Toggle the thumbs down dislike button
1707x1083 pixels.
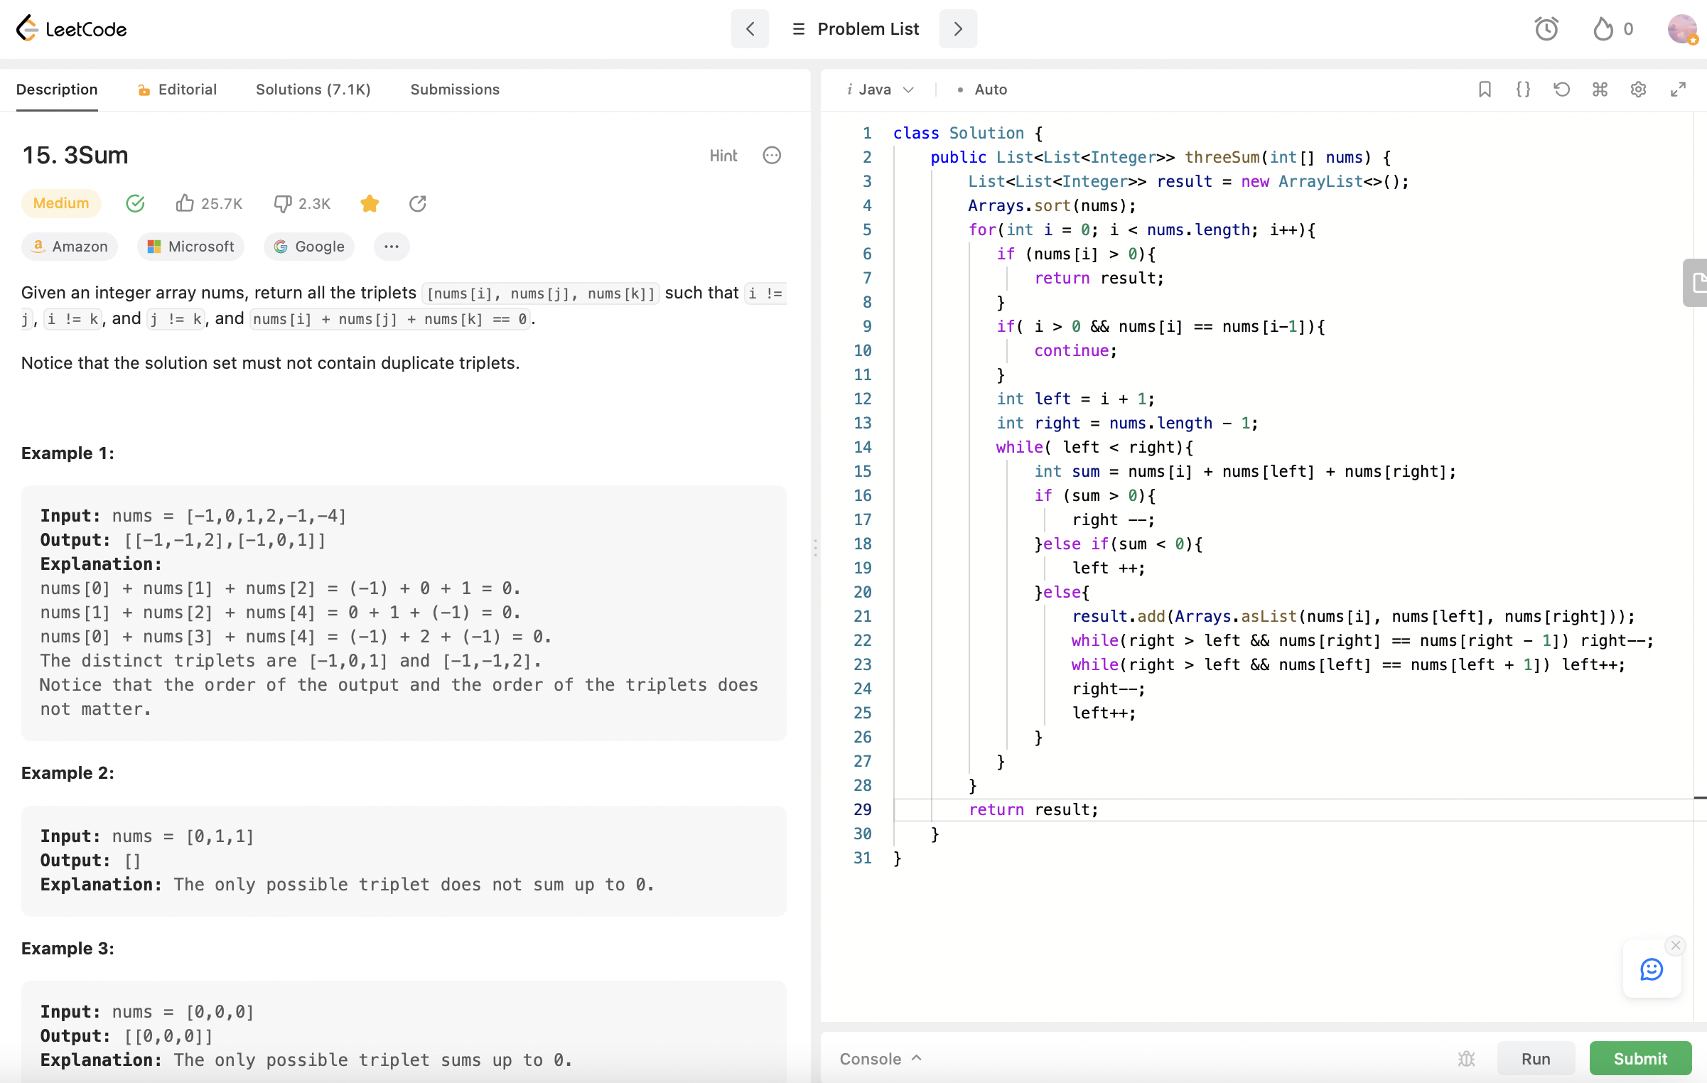click(282, 204)
